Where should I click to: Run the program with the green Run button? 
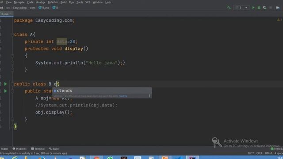(253, 8)
